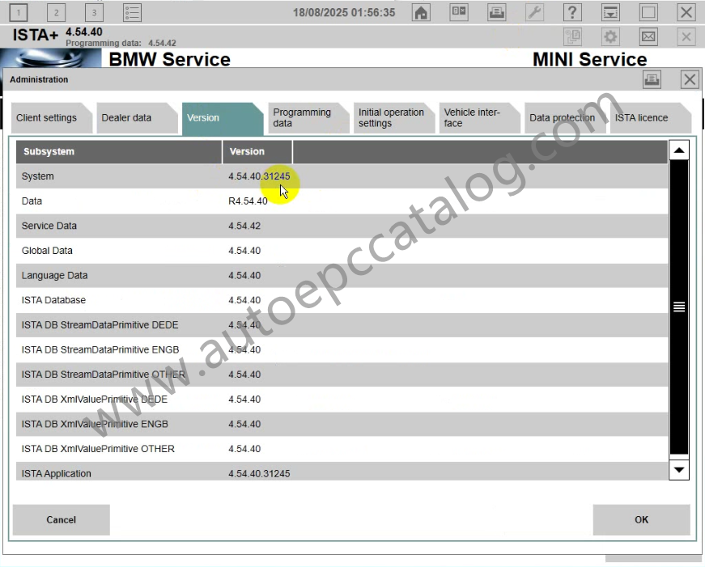Select the ISTA Database row

[342, 299]
